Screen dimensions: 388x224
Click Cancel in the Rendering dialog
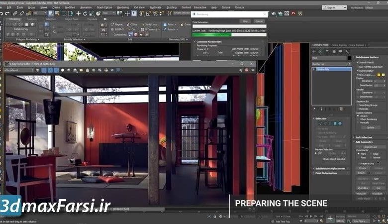(259, 21)
